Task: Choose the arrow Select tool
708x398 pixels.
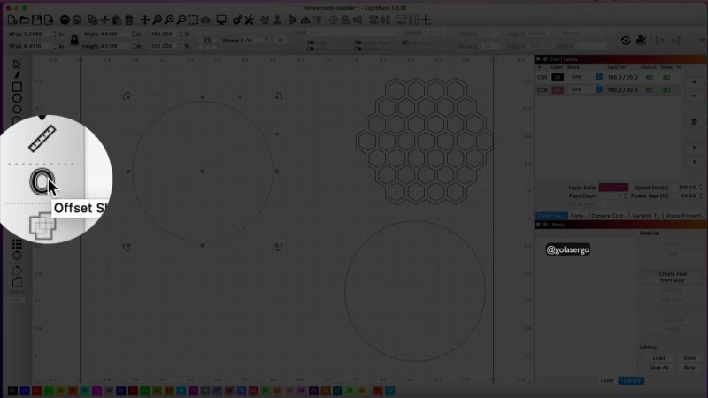Action: pyautogui.click(x=17, y=65)
